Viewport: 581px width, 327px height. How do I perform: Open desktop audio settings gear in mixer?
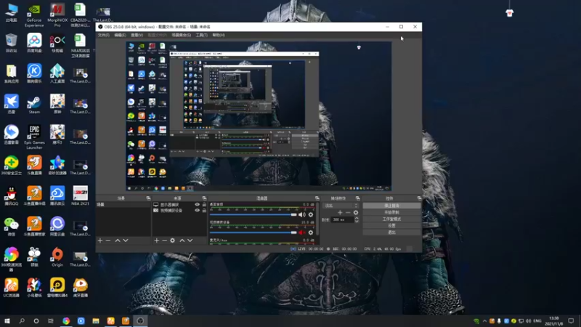point(311,214)
